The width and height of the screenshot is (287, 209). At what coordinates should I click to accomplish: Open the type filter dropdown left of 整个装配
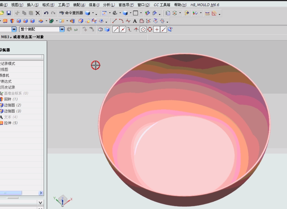(x=14, y=29)
